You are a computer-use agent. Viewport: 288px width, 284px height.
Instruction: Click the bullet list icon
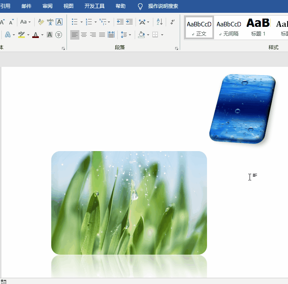74,22
